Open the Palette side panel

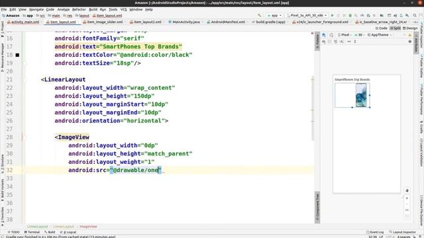pyautogui.click(x=317, y=41)
